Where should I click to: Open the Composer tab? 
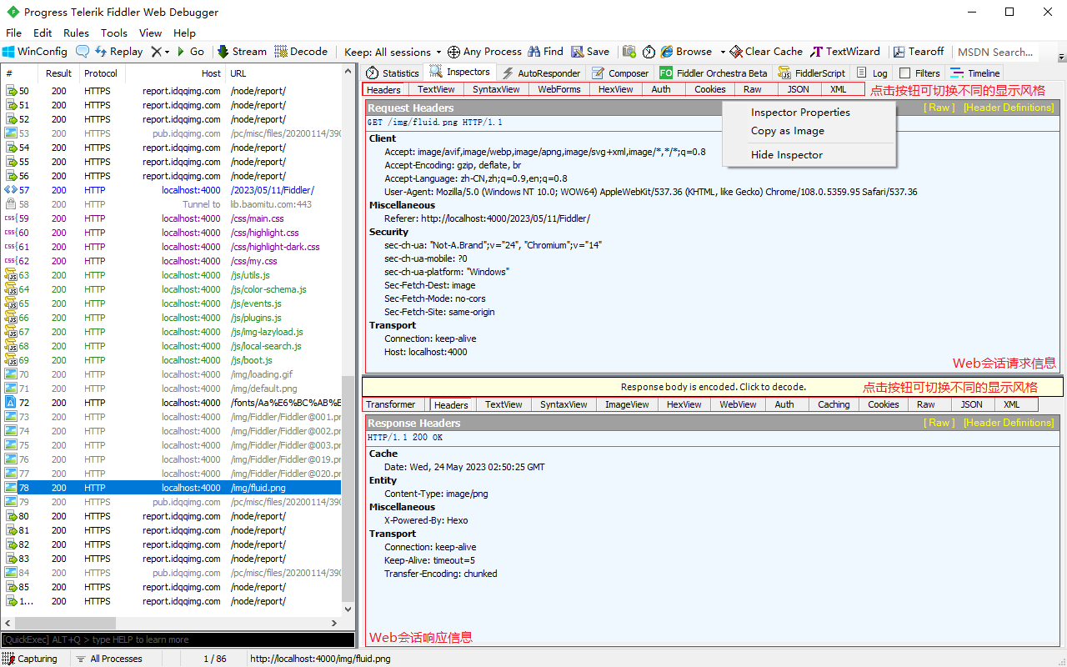620,73
